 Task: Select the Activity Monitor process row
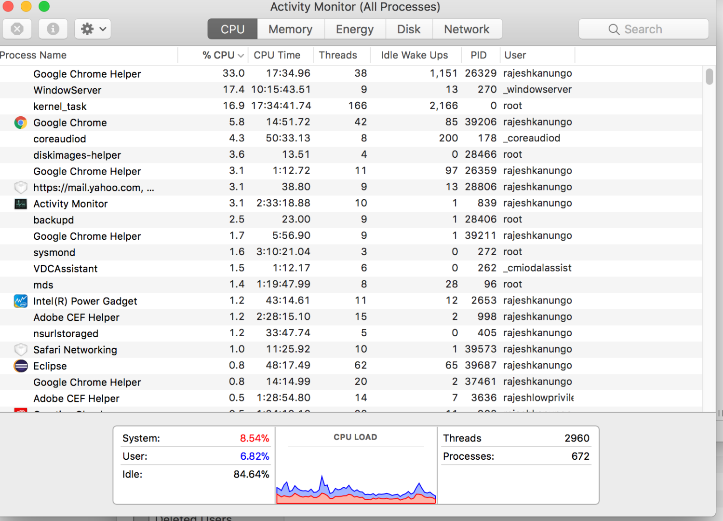tap(351, 204)
